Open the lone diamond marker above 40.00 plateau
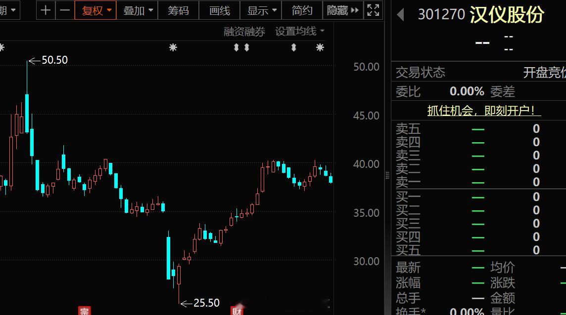This screenshot has width=566, height=315. coord(293,47)
